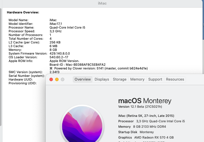The height and width of the screenshot is (142, 204).
Task: Click the 8 GB memory value in Hardware Overview
Action: (x=53, y=50)
